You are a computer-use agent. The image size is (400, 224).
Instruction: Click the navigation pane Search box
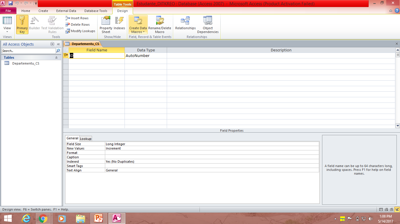[29, 51]
